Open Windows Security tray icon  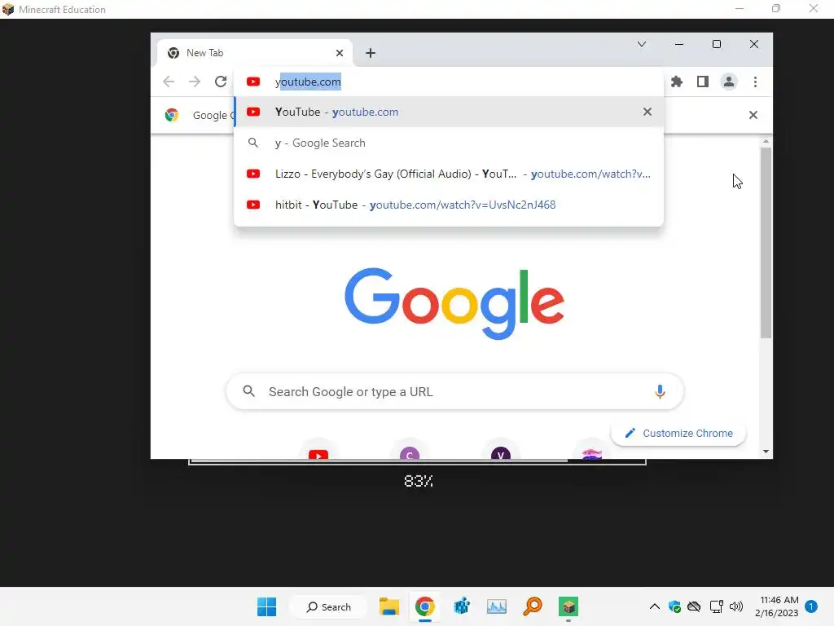pos(674,606)
